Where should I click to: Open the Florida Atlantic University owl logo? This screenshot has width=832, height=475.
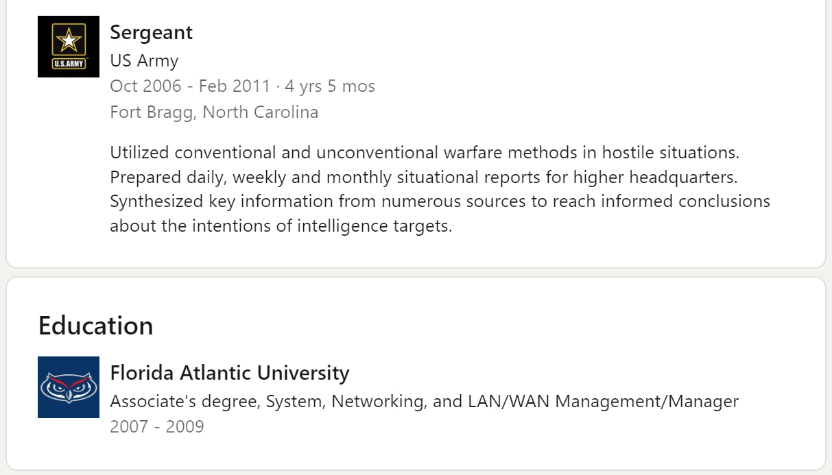click(68, 387)
